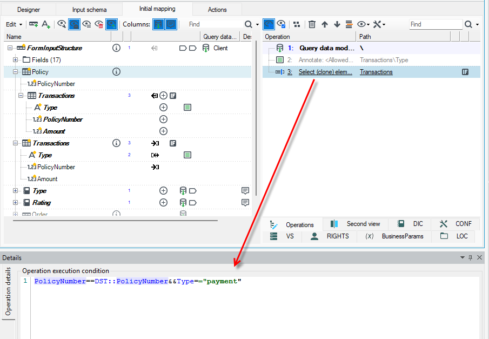489x339 pixels.
Task: Move the operation down with arrow icon
Action: pos(337,24)
